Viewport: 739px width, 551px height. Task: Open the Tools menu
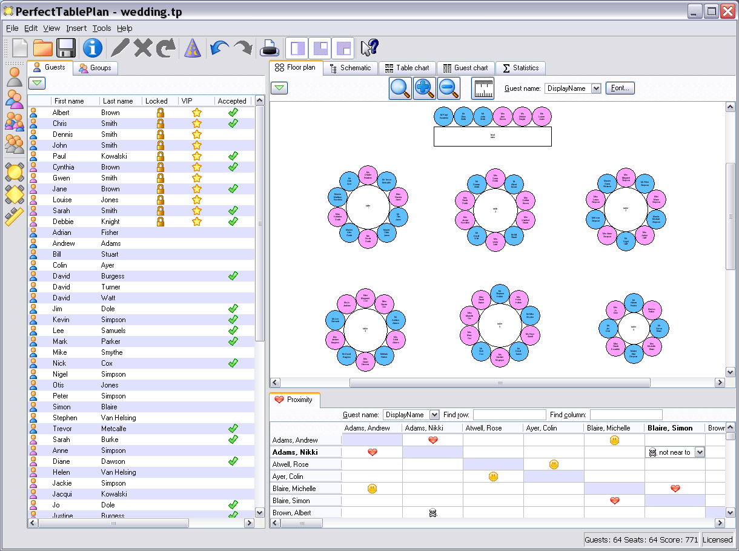tap(102, 28)
